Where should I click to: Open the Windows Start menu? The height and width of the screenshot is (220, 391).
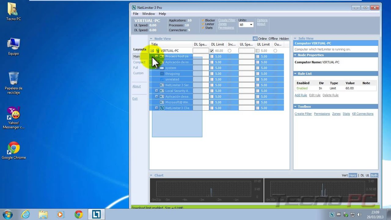pyautogui.click(x=7, y=214)
